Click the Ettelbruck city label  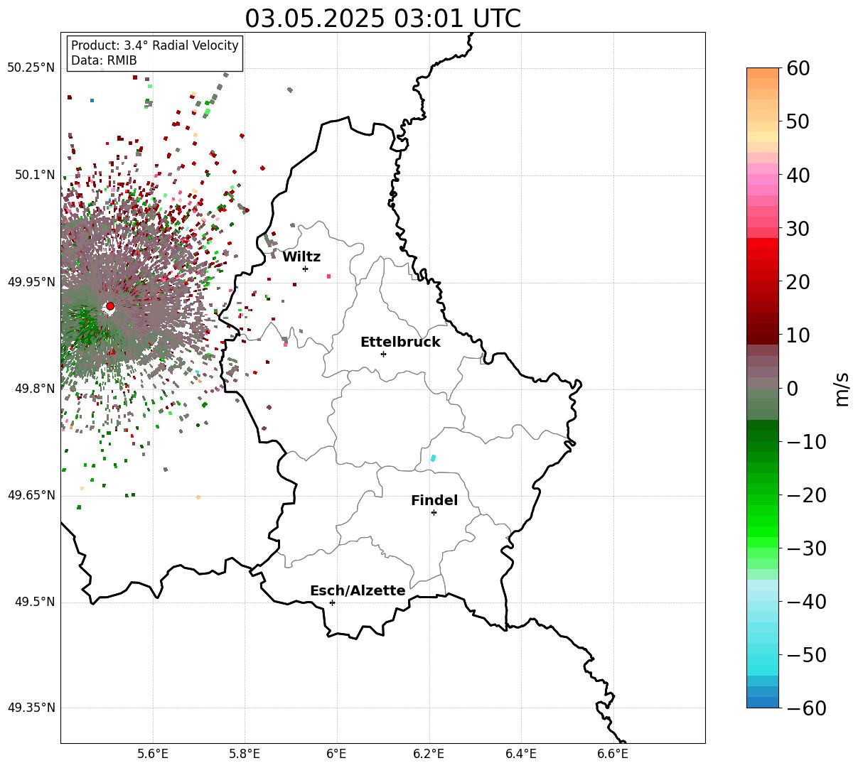[400, 342]
